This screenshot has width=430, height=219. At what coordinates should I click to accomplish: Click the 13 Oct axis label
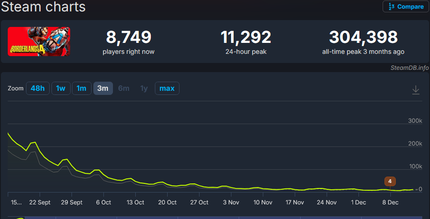[135, 203]
